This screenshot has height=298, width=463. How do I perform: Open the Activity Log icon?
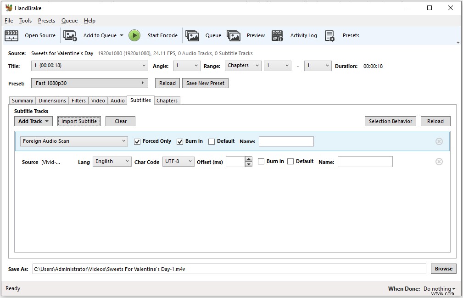(277, 35)
